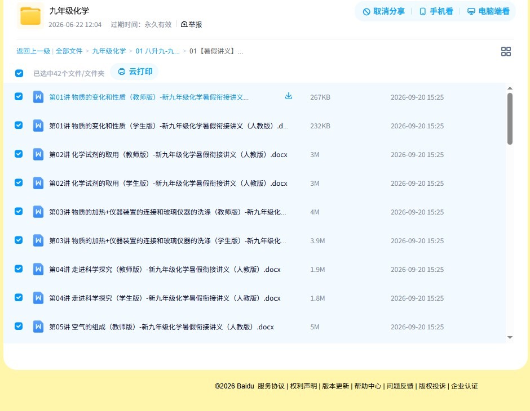The height and width of the screenshot is (411, 530).
Task: Click the file list scrollbar thumb
Action: tap(510, 119)
